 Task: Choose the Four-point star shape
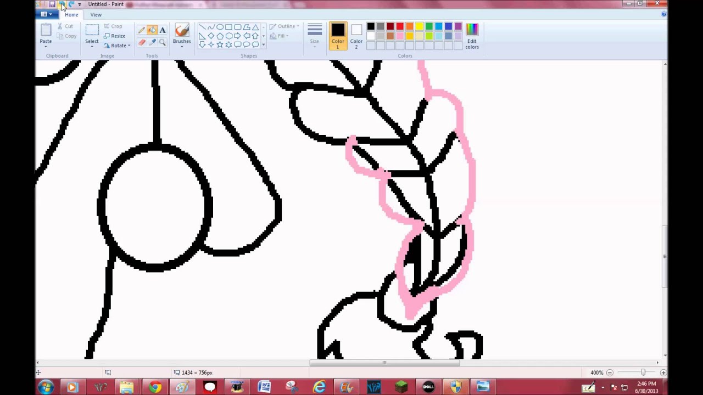pyautogui.click(x=211, y=44)
